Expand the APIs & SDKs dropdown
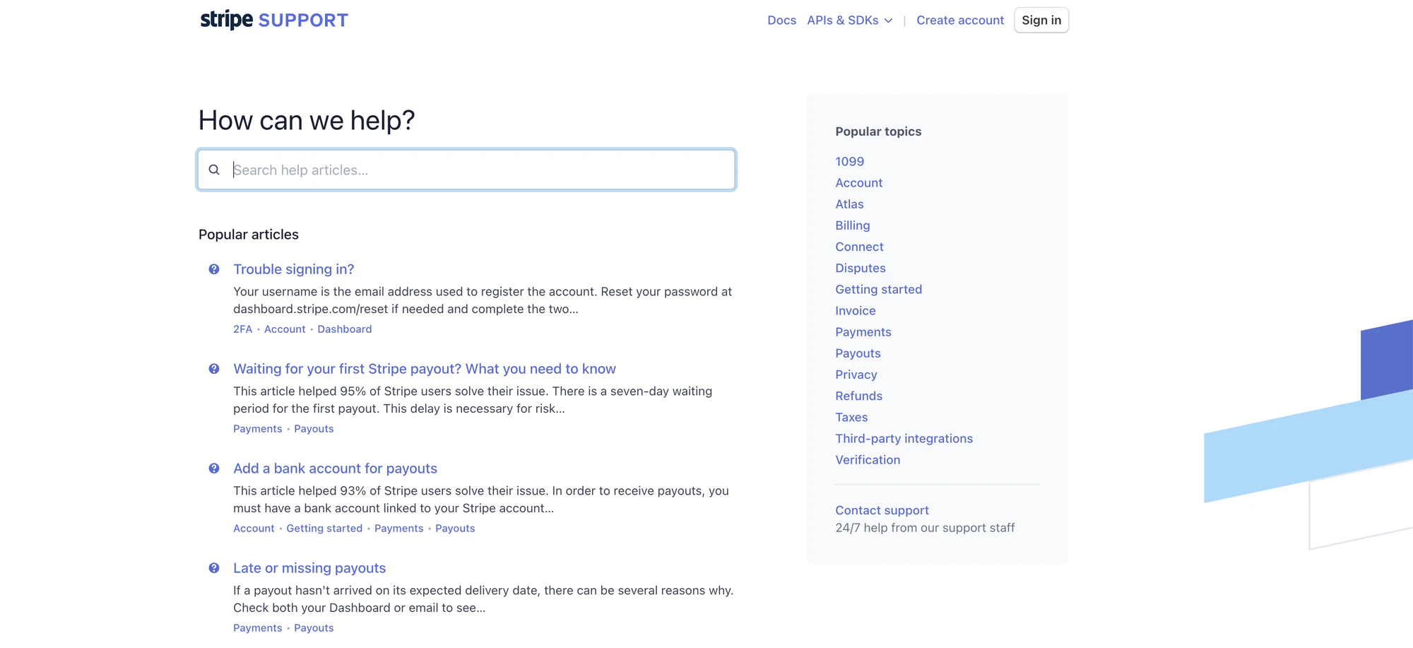This screenshot has height=648, width=1413. pyautogui.click(x=850, y=20)
